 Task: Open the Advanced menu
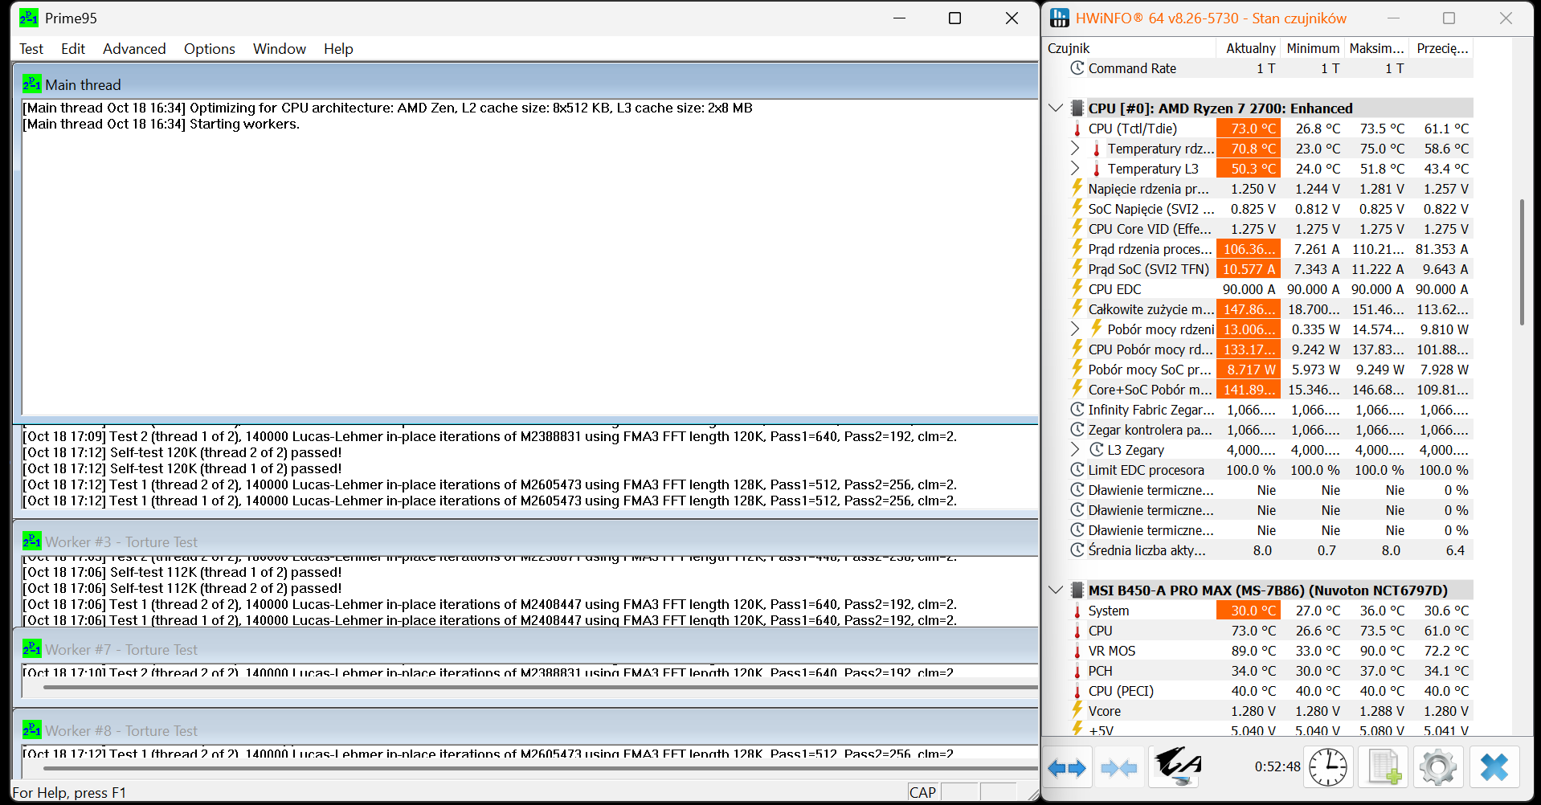pyautogui.click(x=134, y=49)
